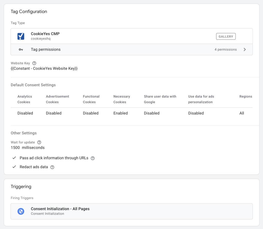Toggle Pass ad click information checkmark
The width and height of the screenshot is (263, 229).
[x=14, y=158]
